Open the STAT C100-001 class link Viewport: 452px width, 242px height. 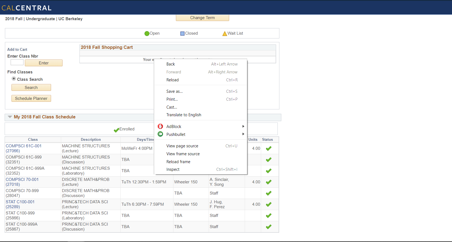click(x=20, y=204)
